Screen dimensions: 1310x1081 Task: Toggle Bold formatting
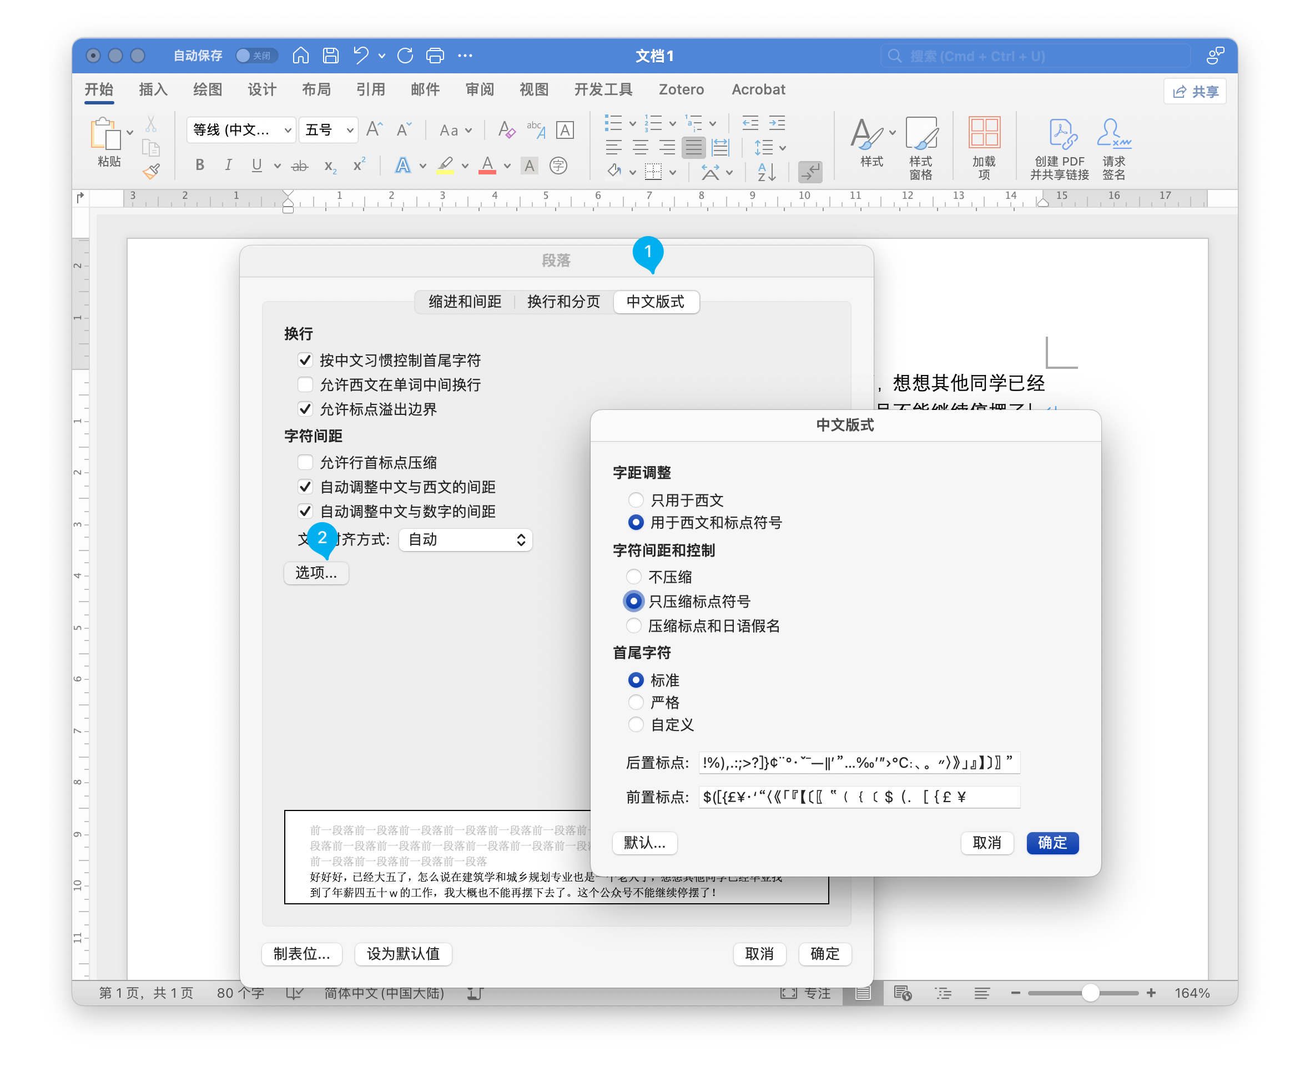pos(200,165)
